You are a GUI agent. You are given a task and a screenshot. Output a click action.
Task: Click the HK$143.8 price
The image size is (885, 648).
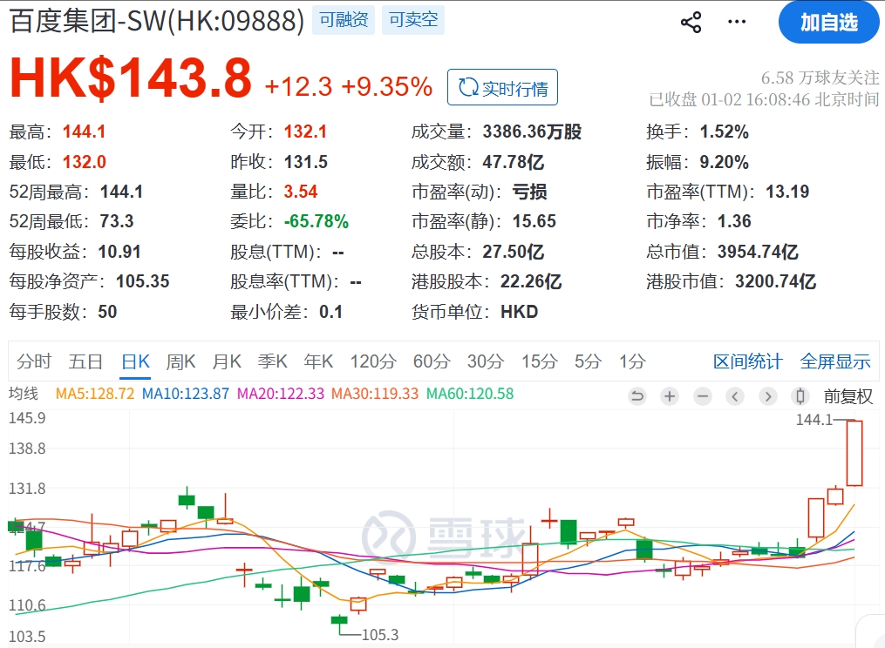point(131,78)
